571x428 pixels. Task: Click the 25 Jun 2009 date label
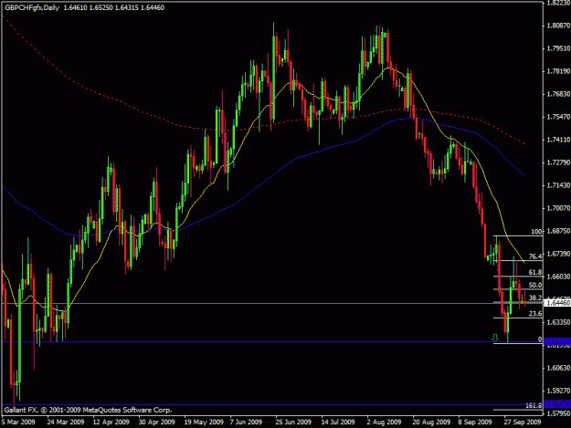(293, 422)
